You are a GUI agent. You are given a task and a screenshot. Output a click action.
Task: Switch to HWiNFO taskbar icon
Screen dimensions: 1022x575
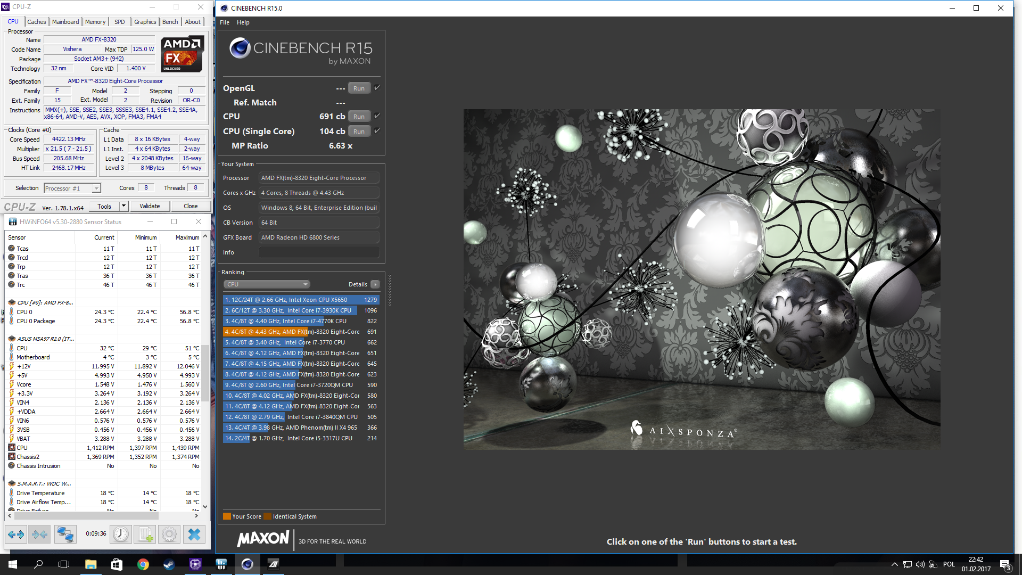pos(221,564)
